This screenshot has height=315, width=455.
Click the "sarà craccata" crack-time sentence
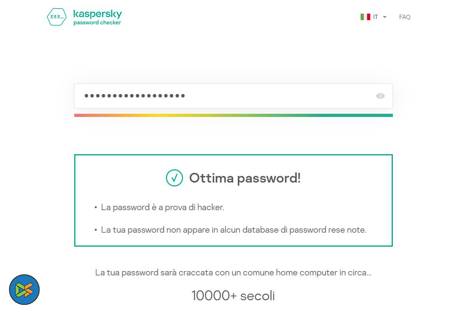point(233,273)
